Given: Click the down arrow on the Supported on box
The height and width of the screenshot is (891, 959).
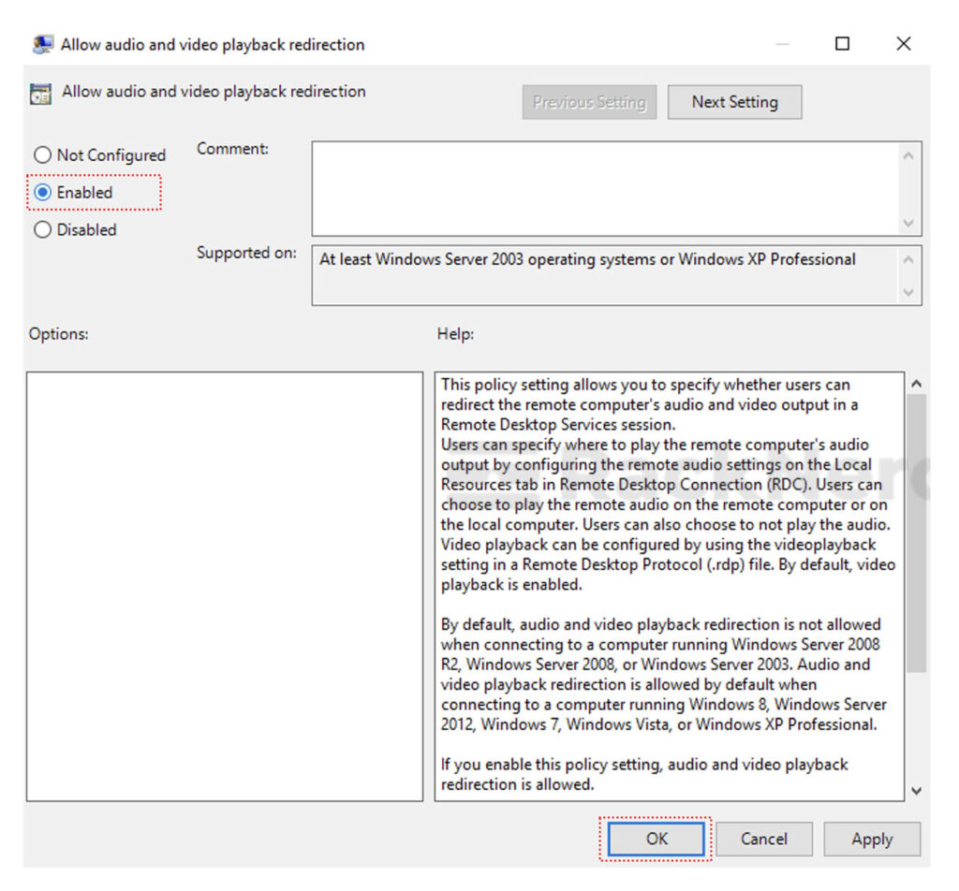Looking at the screenshot, I should (x=907, y=293).
